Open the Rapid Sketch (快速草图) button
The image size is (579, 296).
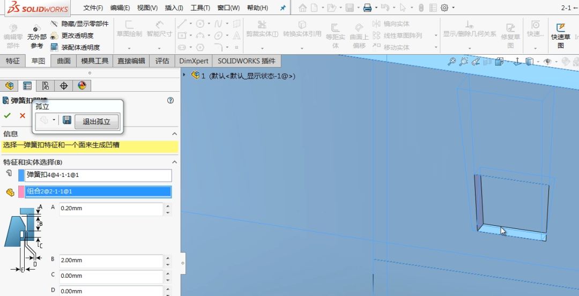[561, 35]
